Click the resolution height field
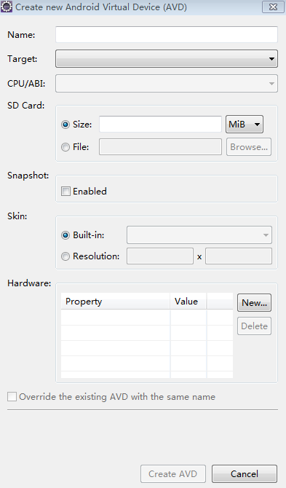Screen dimensions: 286x488 (239, 256)
